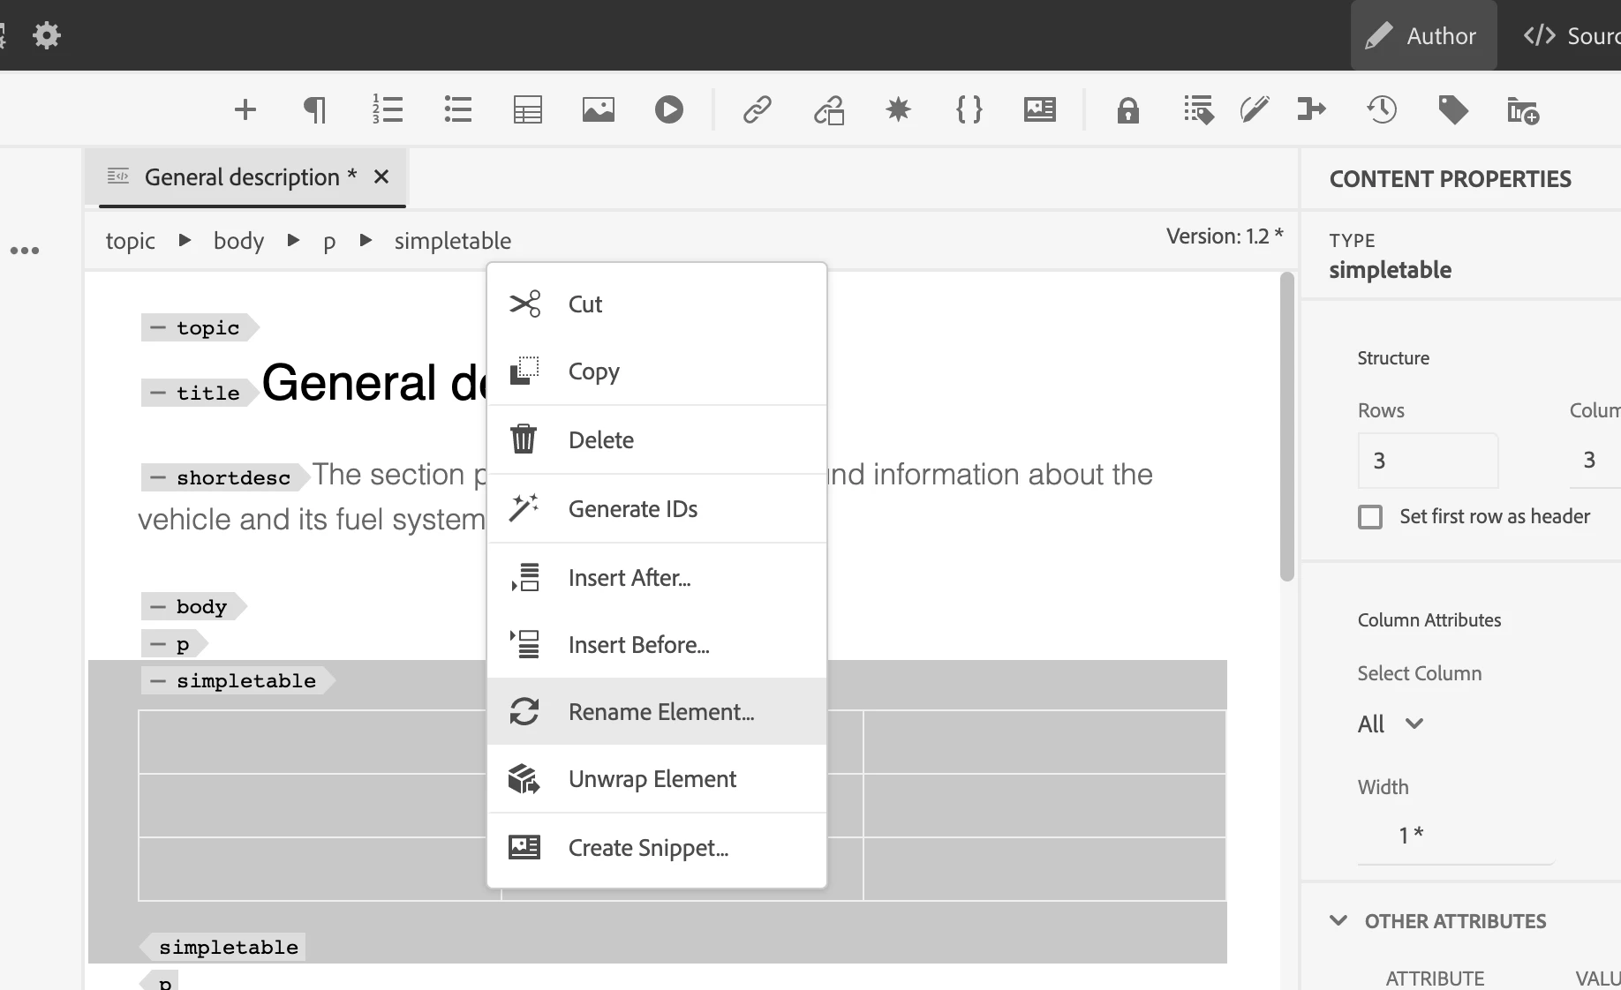Insert a bulleted list
Image resolution: width=1621 pixels, height=990 pixels.
pyautogui.click(x=457, y=110)
